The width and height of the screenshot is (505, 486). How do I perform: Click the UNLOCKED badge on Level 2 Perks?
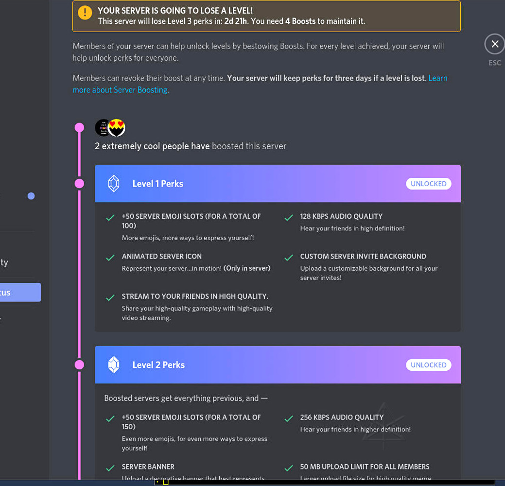pyautogui.click(x=428, y=365)
